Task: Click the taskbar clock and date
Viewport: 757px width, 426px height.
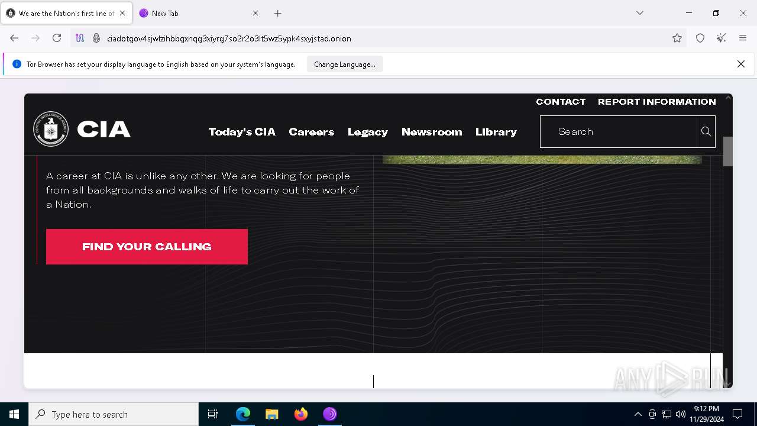Action: pos(706,414)
